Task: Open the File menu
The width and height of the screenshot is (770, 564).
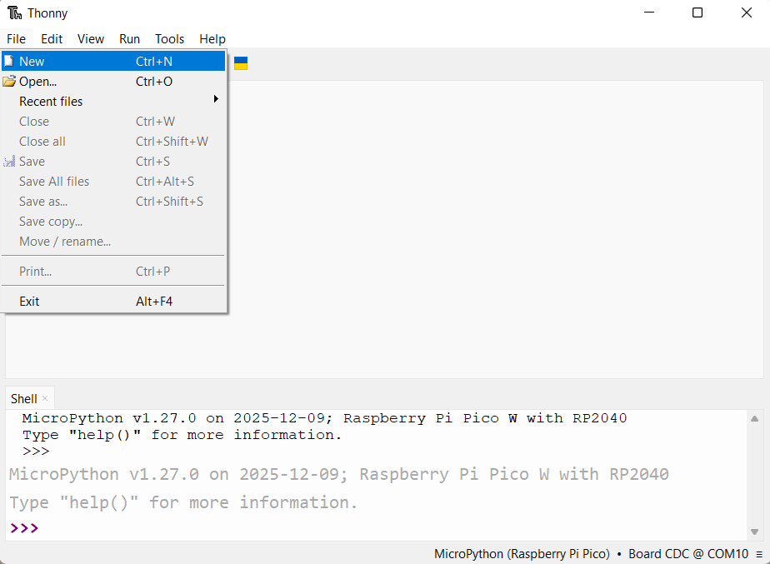Action: (x=16, y=39)
